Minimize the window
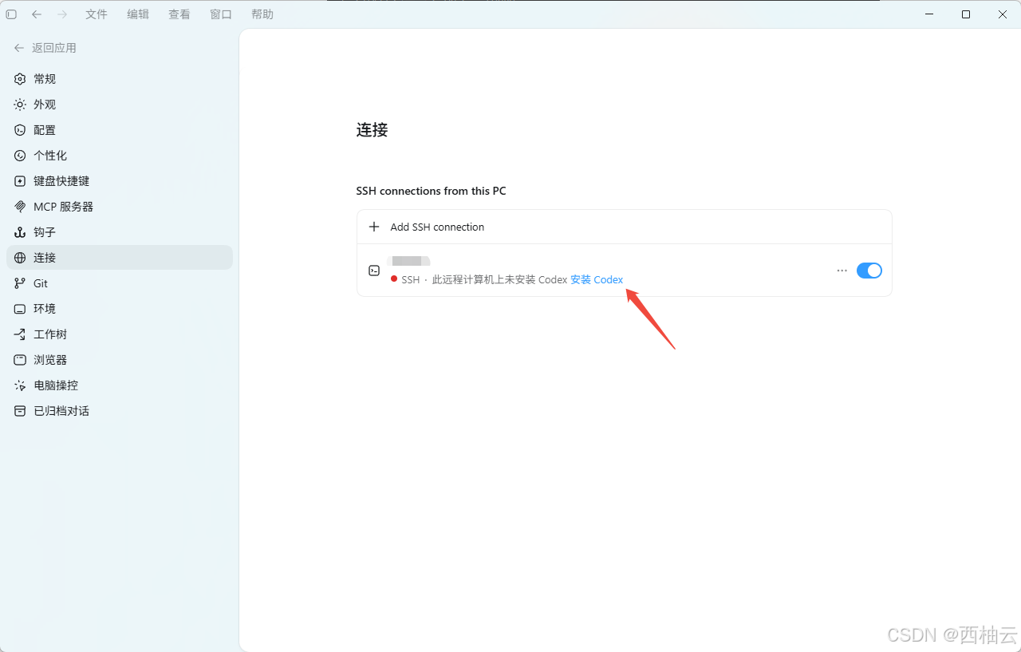1021x652 pixels. click(x=929, y=14)
